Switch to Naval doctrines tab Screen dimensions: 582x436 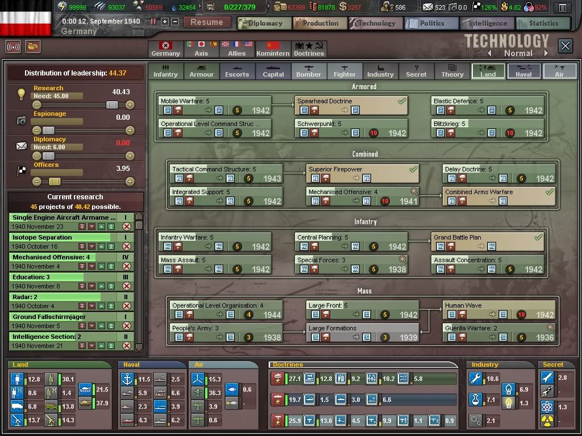coord(523,71)
